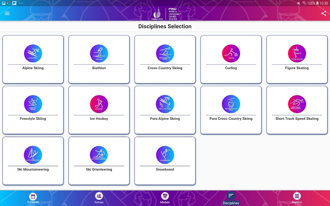Select the Snowboard pictogram icon
Image resolution: width=330 pixels, height=206 pixels.
[165, 155]
